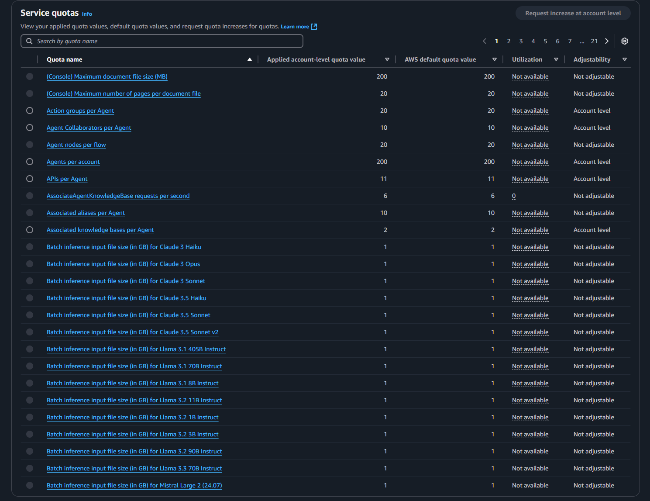Click the Utilization value 0 for AssociateAgentKnowledgeBase
650x501 pixels.
click(514, 196)
